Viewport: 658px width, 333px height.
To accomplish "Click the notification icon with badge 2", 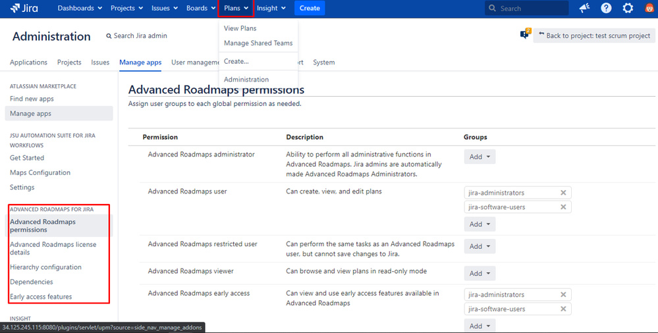I will click(x=525, y=34).
